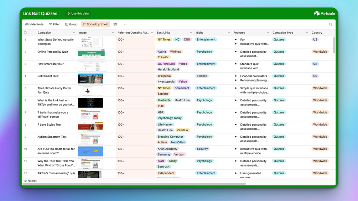The image size is (358, 201).
Task: Click Hide fields button
Action: (x=34, y=24)
